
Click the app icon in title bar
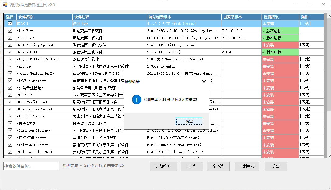coord(5,5)
